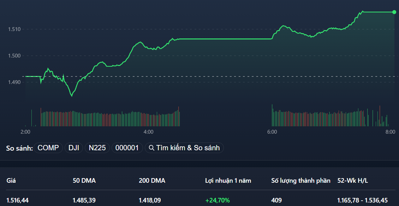The image size is (399, 206).
Task: Click the "Giá" column header
Action: pos(11,180)
